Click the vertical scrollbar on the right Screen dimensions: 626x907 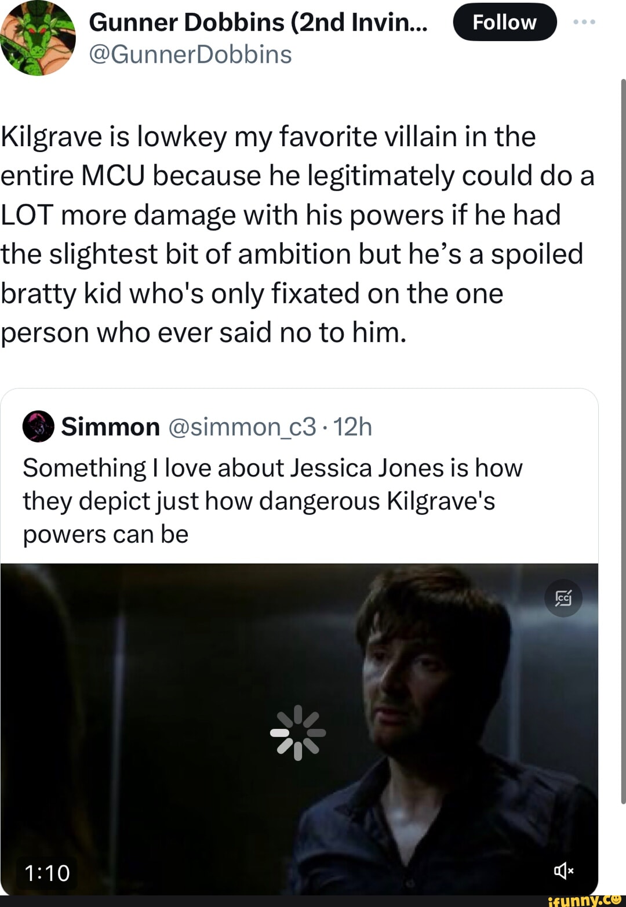point(623,441)
